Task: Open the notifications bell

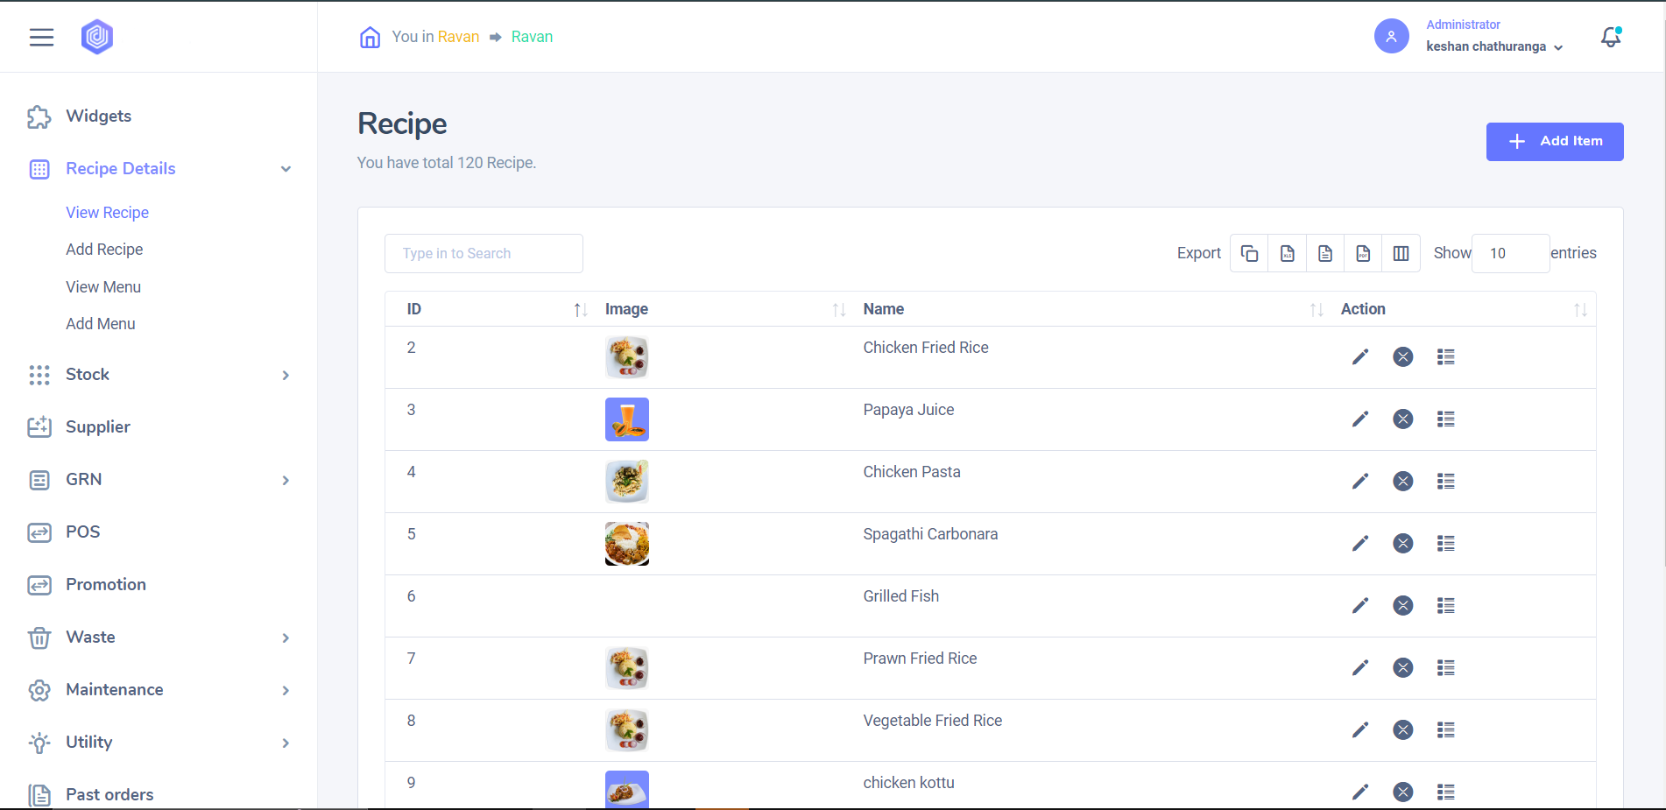Action: click(1610, 37)
